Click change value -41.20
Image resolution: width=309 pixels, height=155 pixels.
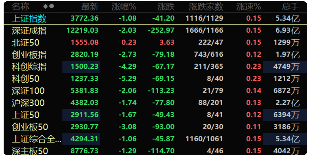(x=163, y=18)
